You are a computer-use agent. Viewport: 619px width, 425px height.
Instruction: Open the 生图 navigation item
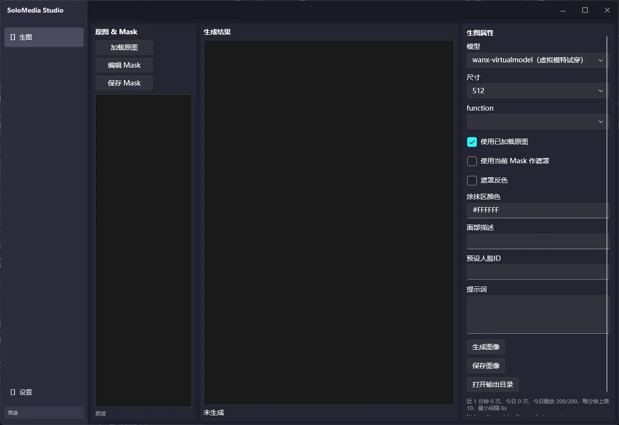(44, 37)
